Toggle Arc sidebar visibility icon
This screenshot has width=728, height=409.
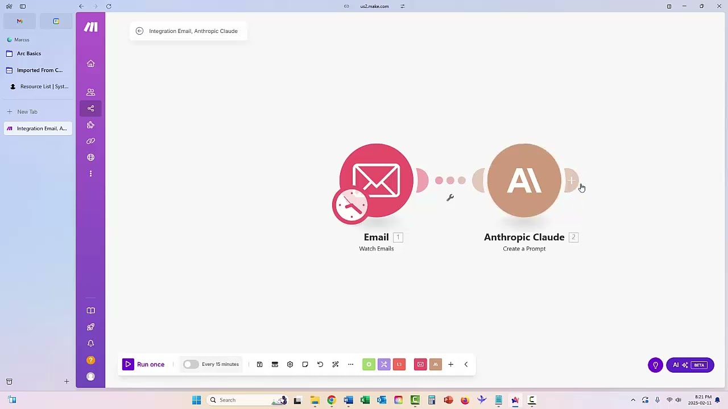coord(23,6)
